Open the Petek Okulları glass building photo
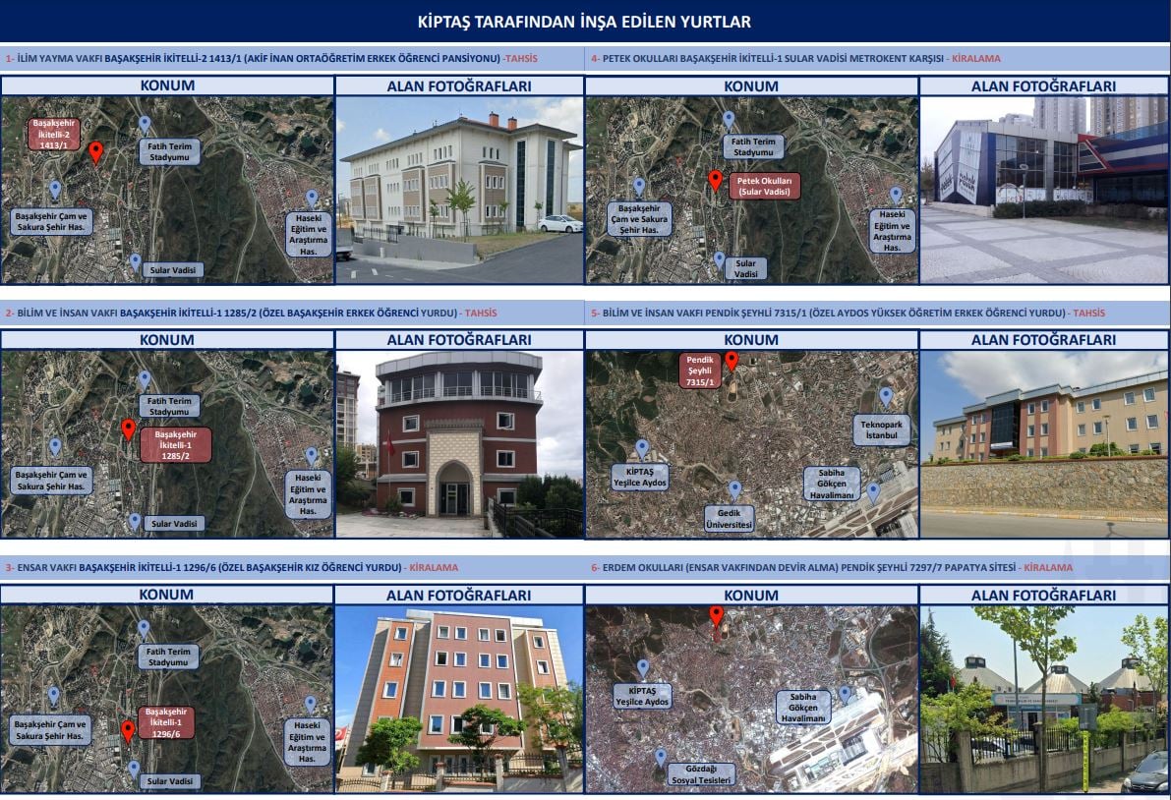 tap(1043, 190)
